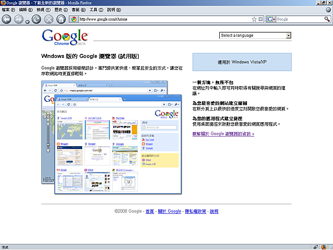Click the Chrome site favicon in address bar
This screenshot has height=250, width=333.
(74, 19)
